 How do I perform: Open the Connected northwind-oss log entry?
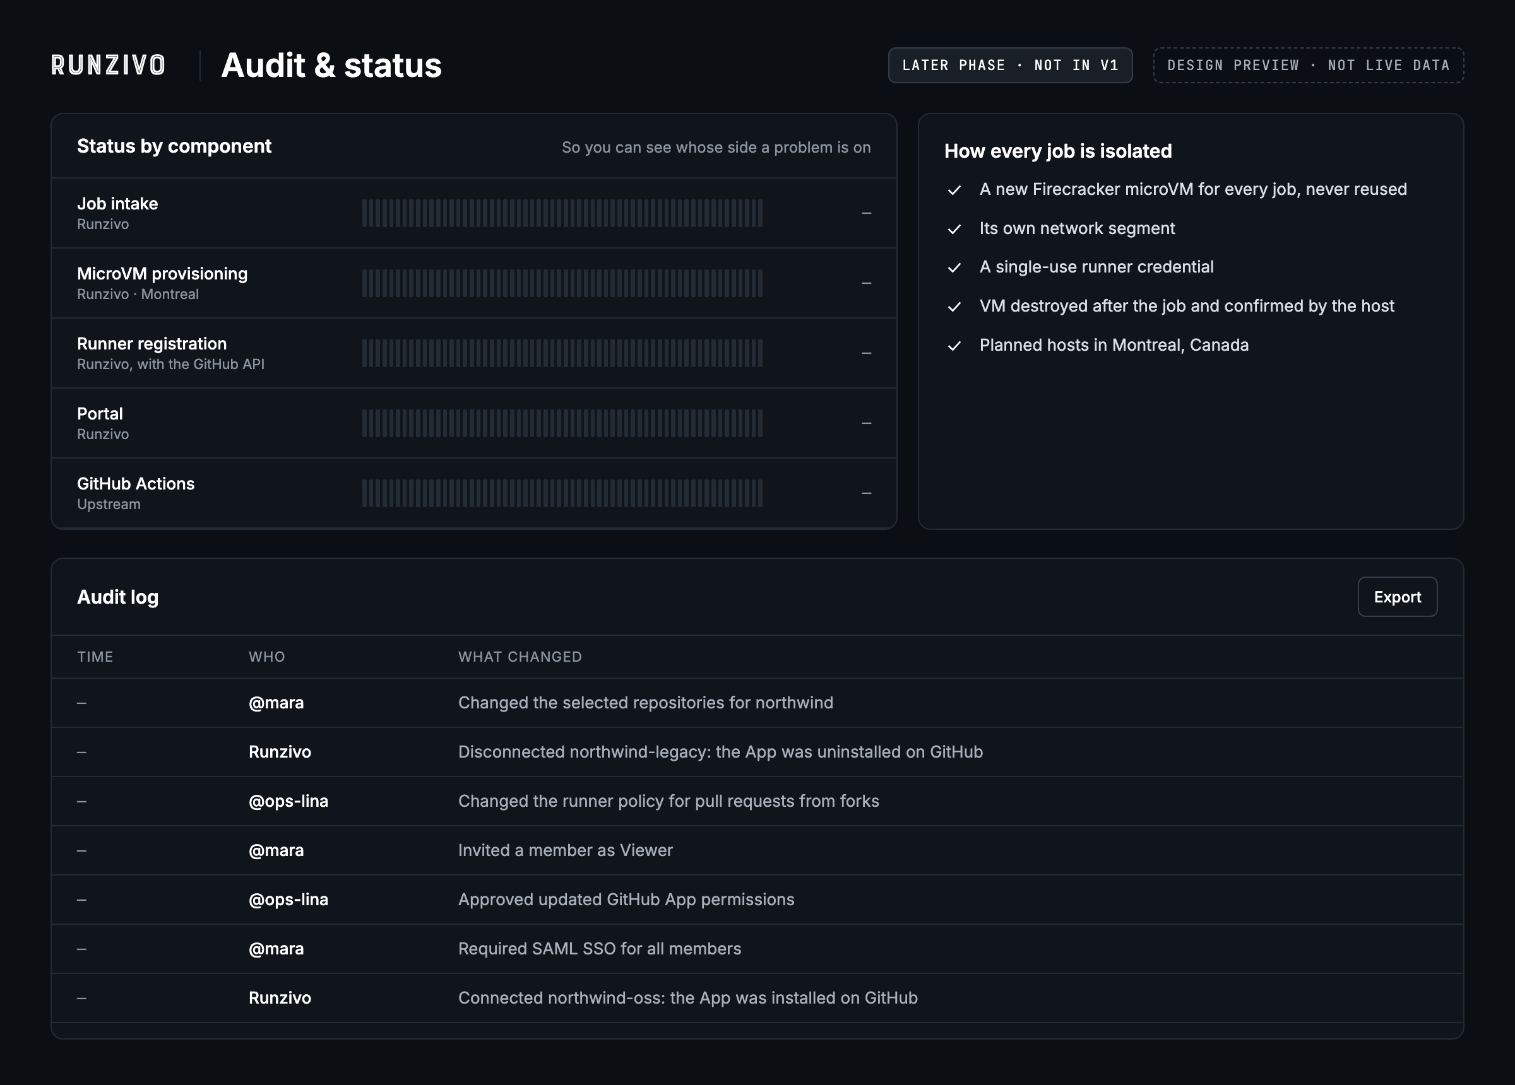pos(757,998)
